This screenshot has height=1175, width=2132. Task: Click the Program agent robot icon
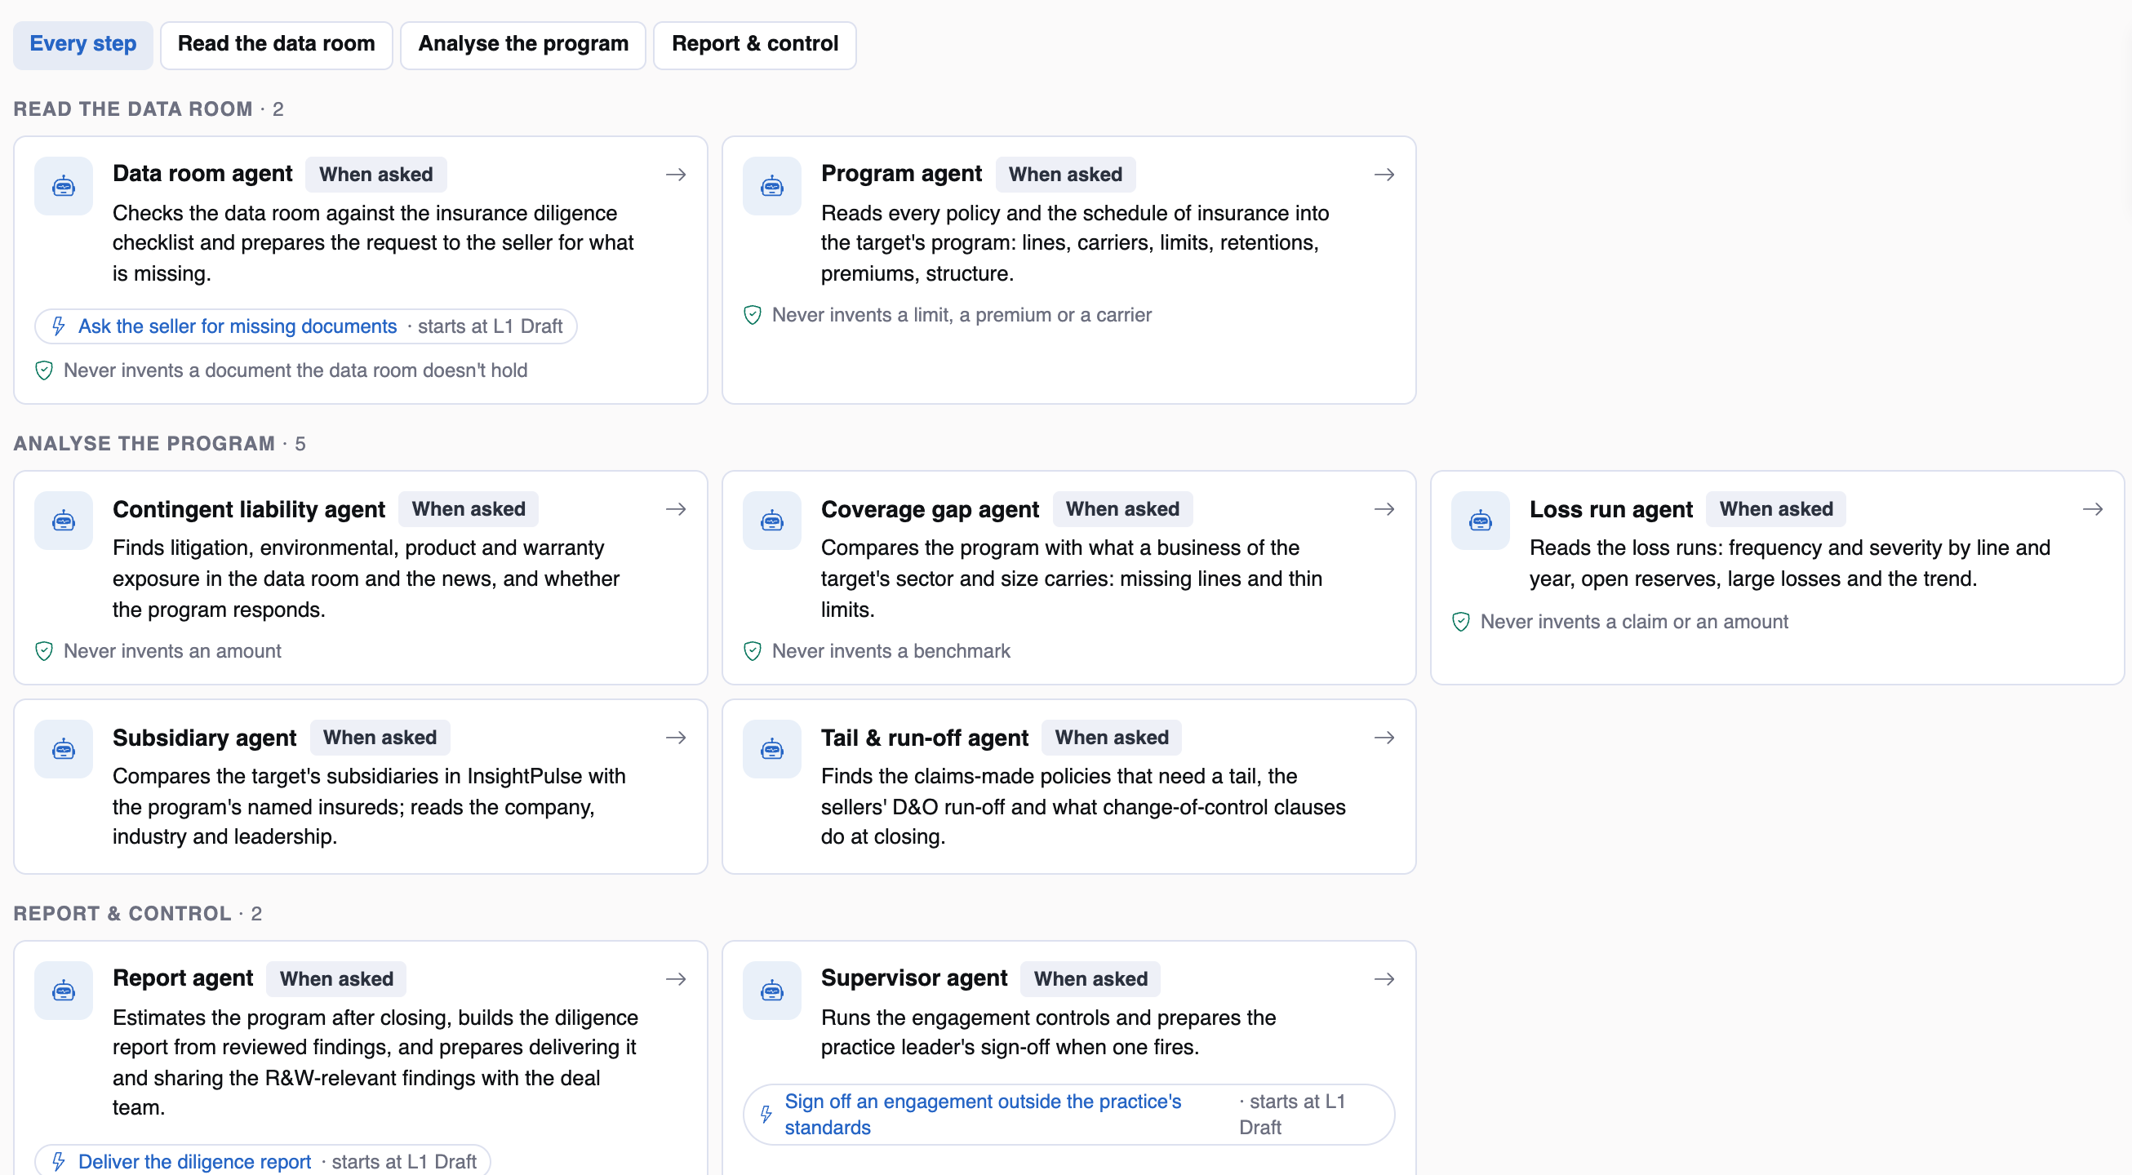tap(771, 186)
